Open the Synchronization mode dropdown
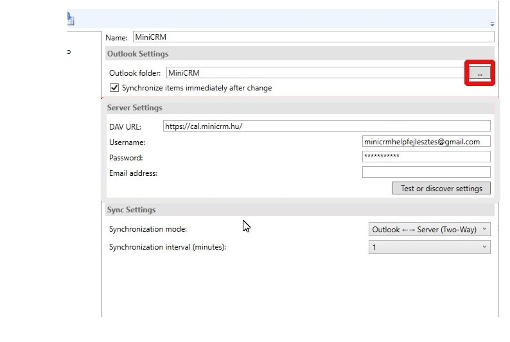Viewport: 510px width, 342px height. [429, 229]
